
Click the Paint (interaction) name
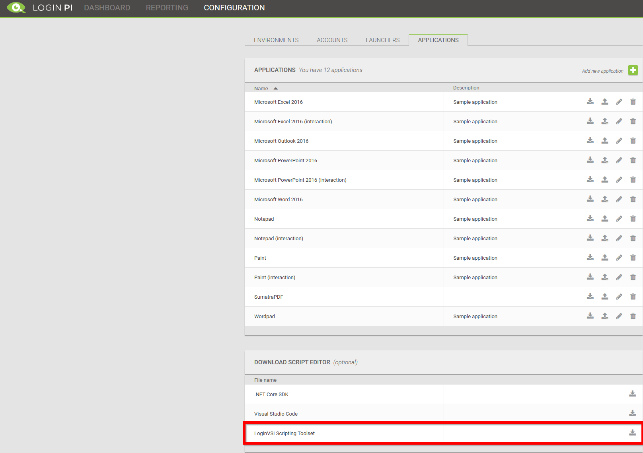275,278
